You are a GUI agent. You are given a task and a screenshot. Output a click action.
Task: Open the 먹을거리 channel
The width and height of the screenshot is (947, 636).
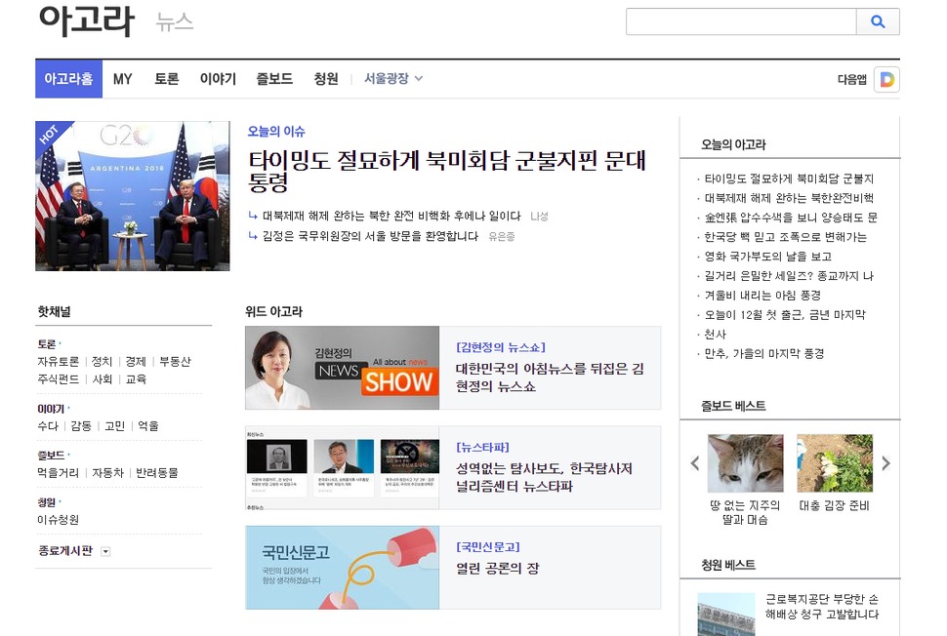[x=58, y=473]
